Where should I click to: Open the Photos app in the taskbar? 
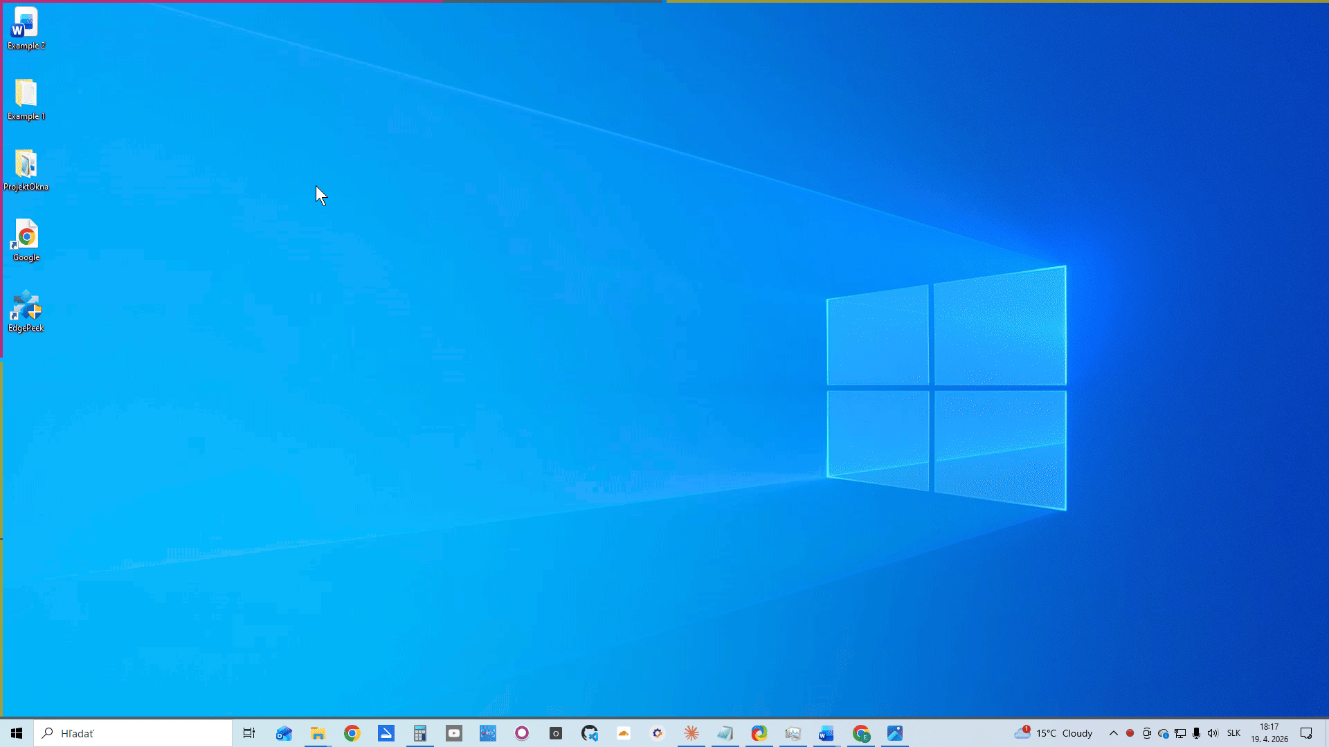pyautogui.click(x=894, y=733)
